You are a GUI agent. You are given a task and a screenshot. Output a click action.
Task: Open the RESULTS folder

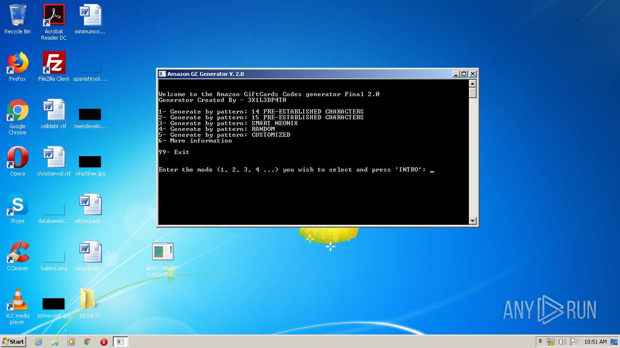[90, 304]
